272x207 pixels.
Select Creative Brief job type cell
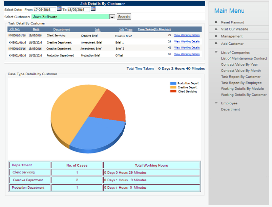(x=123, y=36)
